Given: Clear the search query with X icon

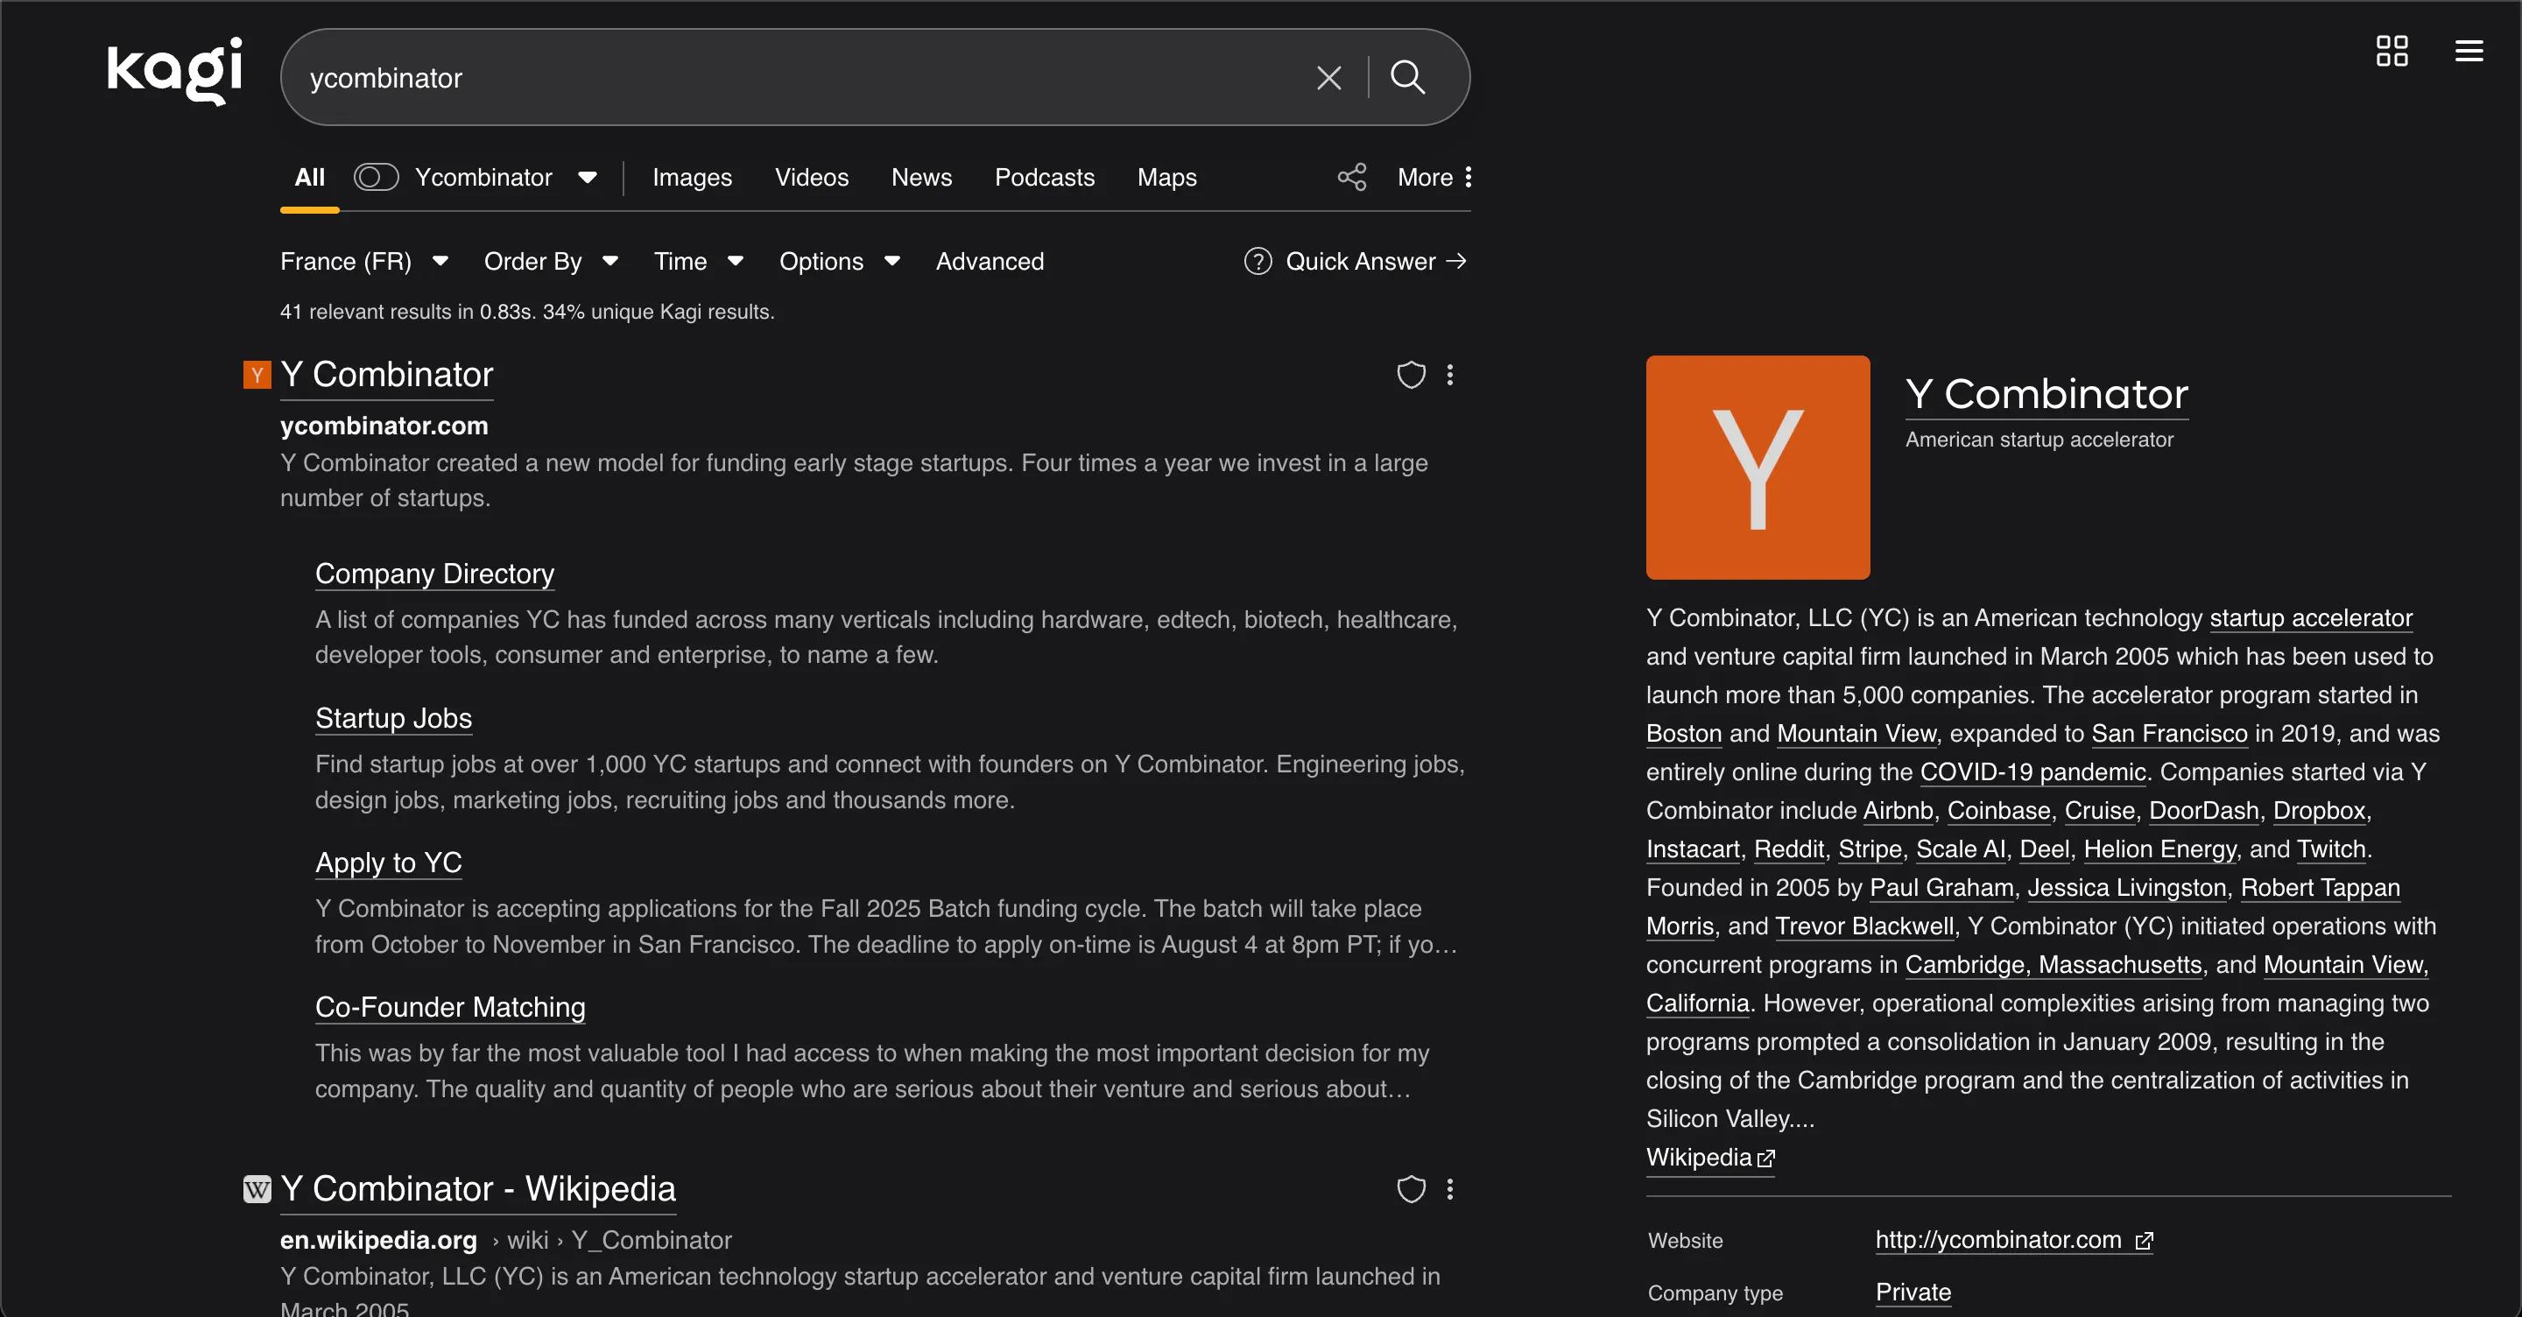Looking at the screenshot, I should pos(1328,77).
